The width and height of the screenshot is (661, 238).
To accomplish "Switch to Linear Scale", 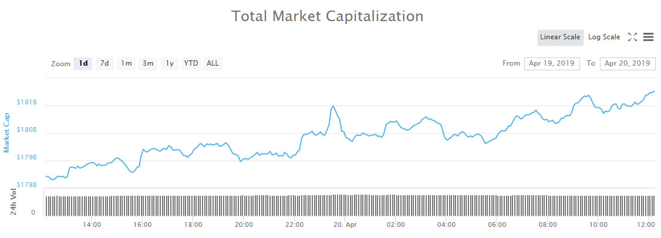I will tap(560, 37).
